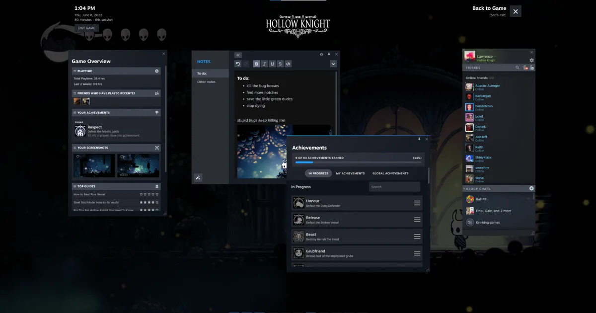This screenshot has width=596, height=313.
Task: Pin the Achievements window
Action: [x=419, y=139]
